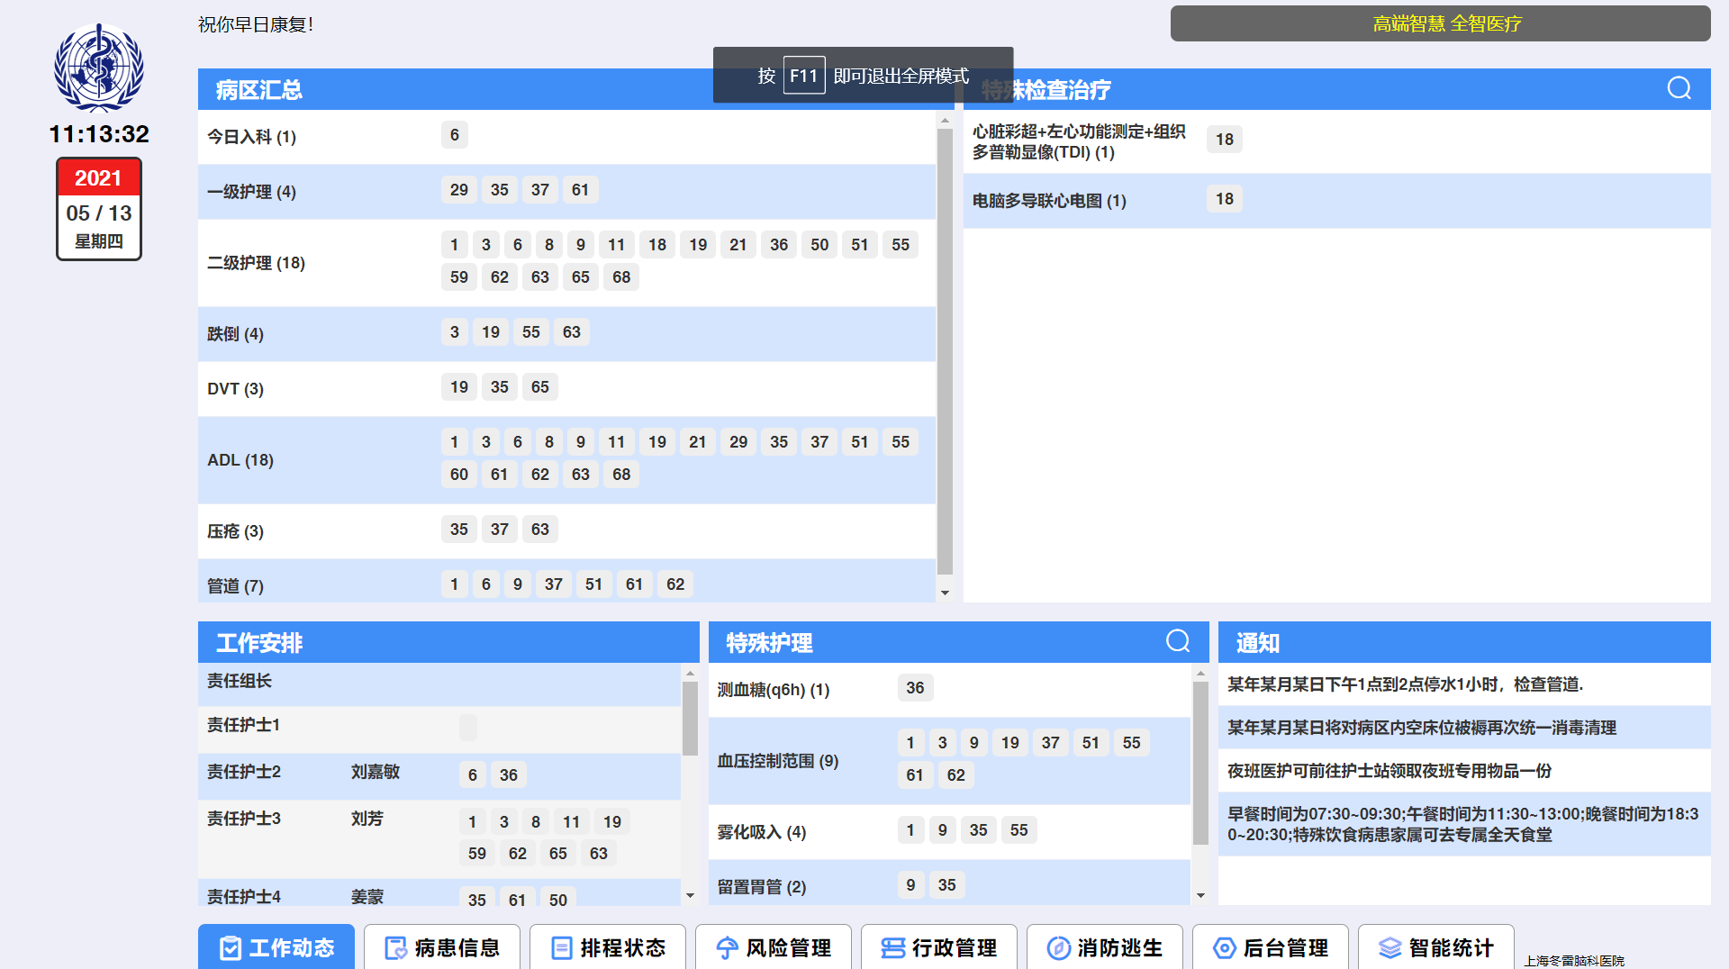Click the 智能统计 layers icon

point(1390,948)
